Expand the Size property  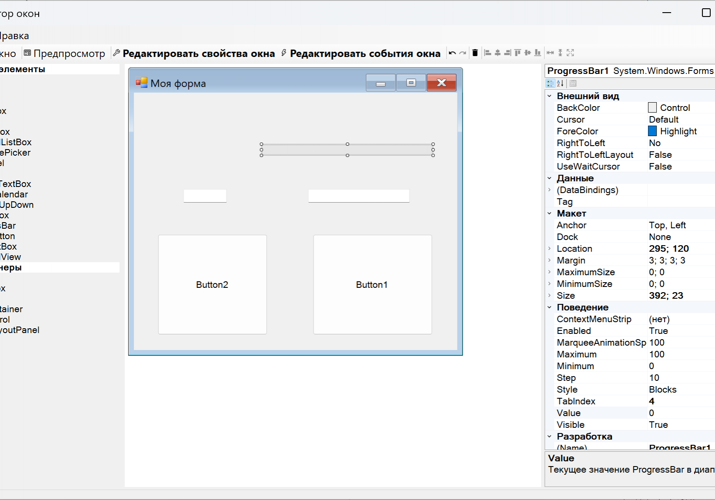[549, 296]
